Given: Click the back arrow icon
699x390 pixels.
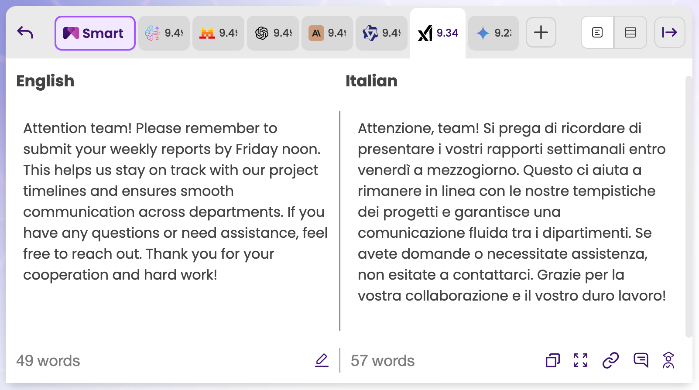Looking at the screenshot, I should (x=25, y=33).
